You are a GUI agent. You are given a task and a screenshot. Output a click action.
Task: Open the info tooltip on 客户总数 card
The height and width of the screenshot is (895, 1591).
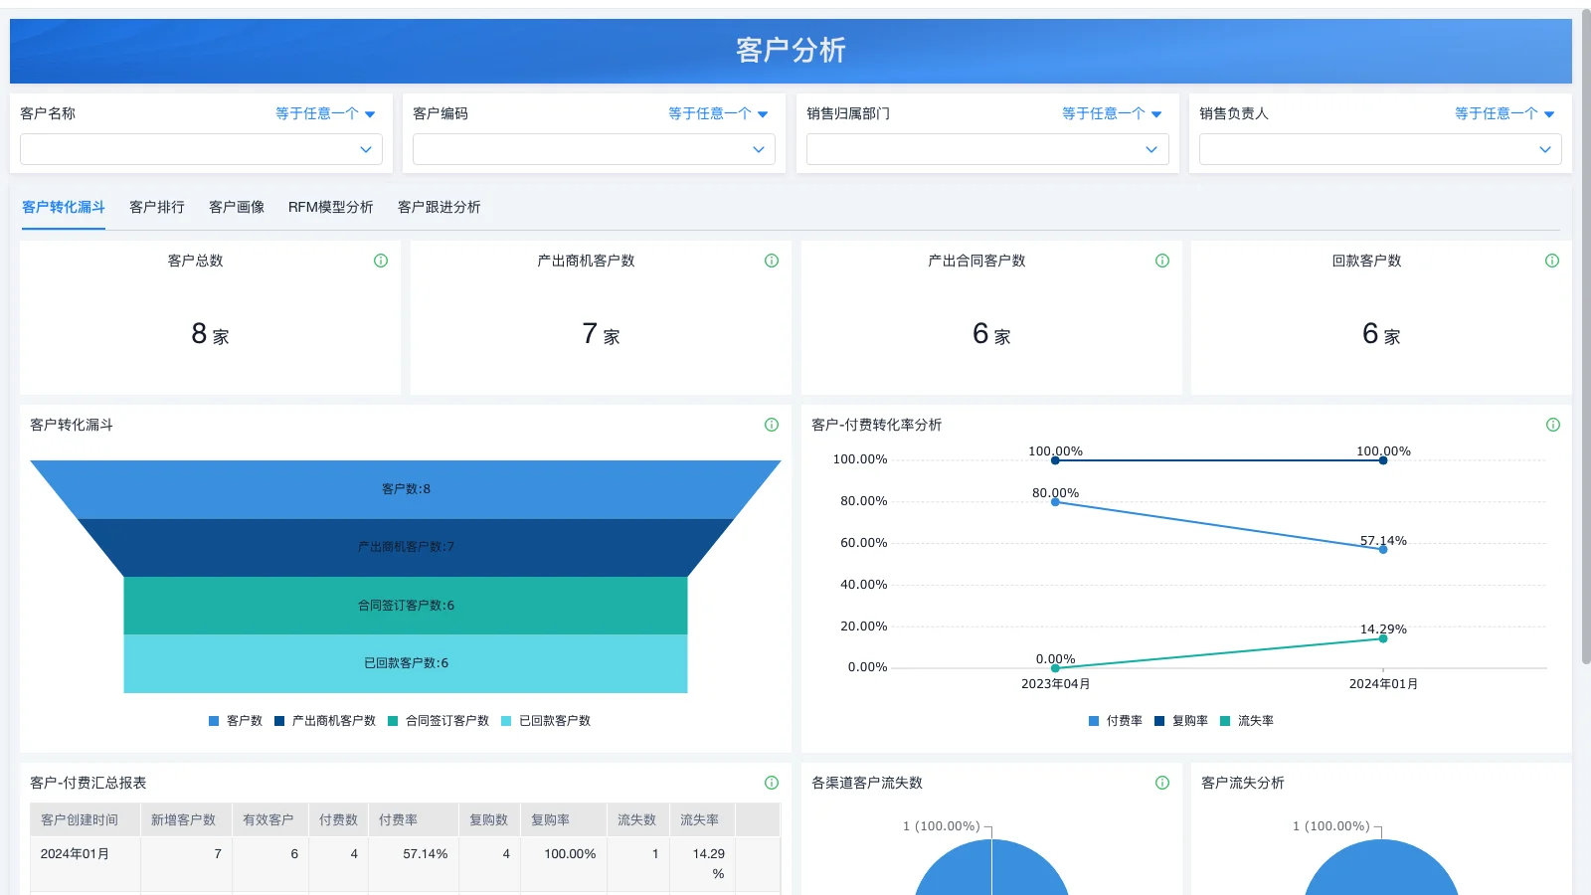pyautogui.click(x=381, y=261)
